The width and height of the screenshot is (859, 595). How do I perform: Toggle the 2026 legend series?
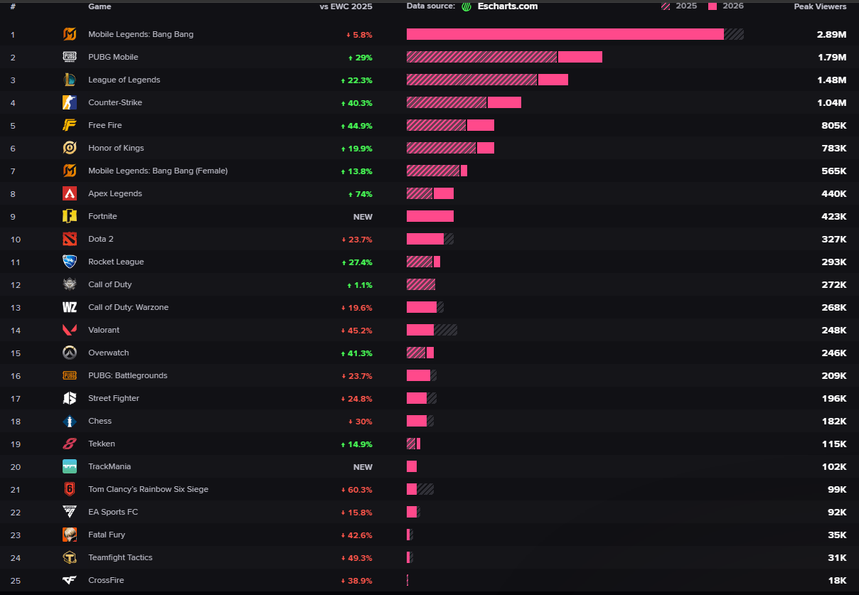(x=726, y=6)
